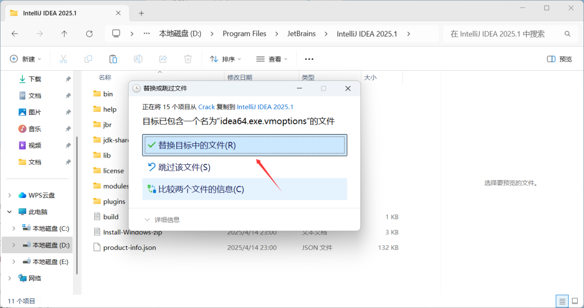
Task: Go up one folder level
Action: (64, 34)
